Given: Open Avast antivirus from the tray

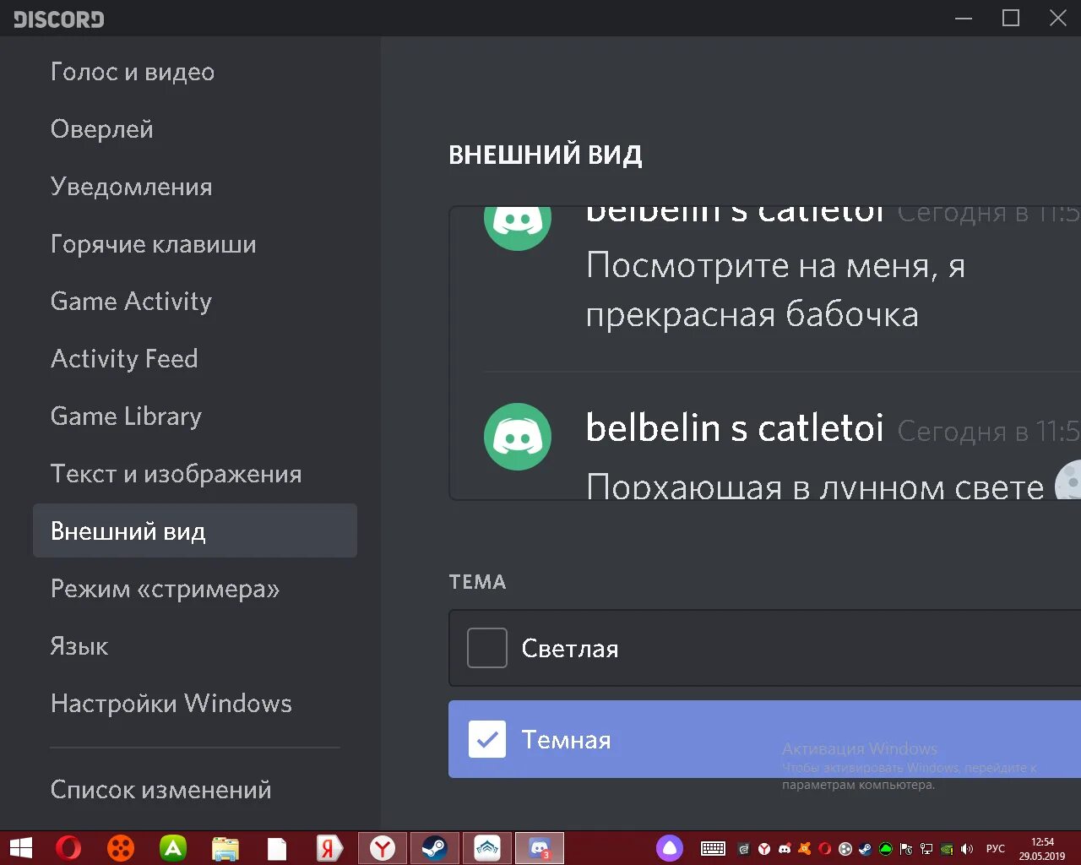Looking at the screenshot, I should tap(805, 849).
